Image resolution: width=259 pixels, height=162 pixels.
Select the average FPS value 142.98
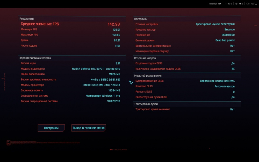click(x=114, y=24)
